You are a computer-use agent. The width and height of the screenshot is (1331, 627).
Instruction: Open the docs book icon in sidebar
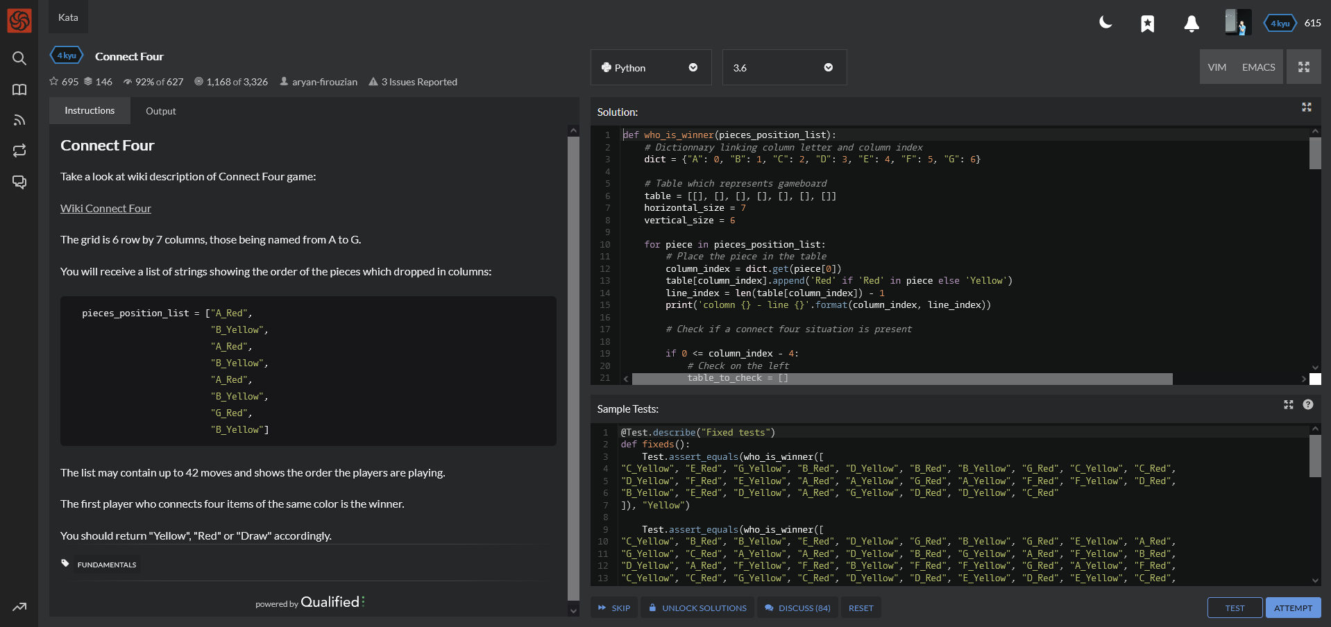pos(19,89)
